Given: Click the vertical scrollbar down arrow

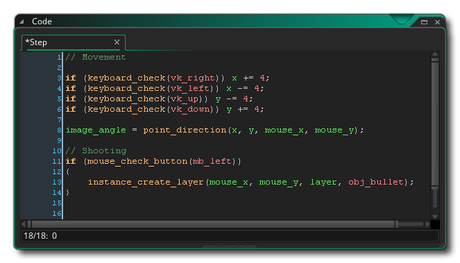Looking at the screenshot, I should click(x=435, y=217).
